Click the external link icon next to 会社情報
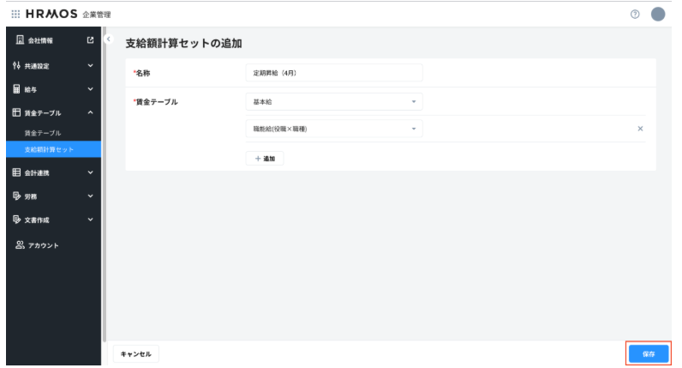The width and height of the screenshot is (682, 368). coord(90,40)
